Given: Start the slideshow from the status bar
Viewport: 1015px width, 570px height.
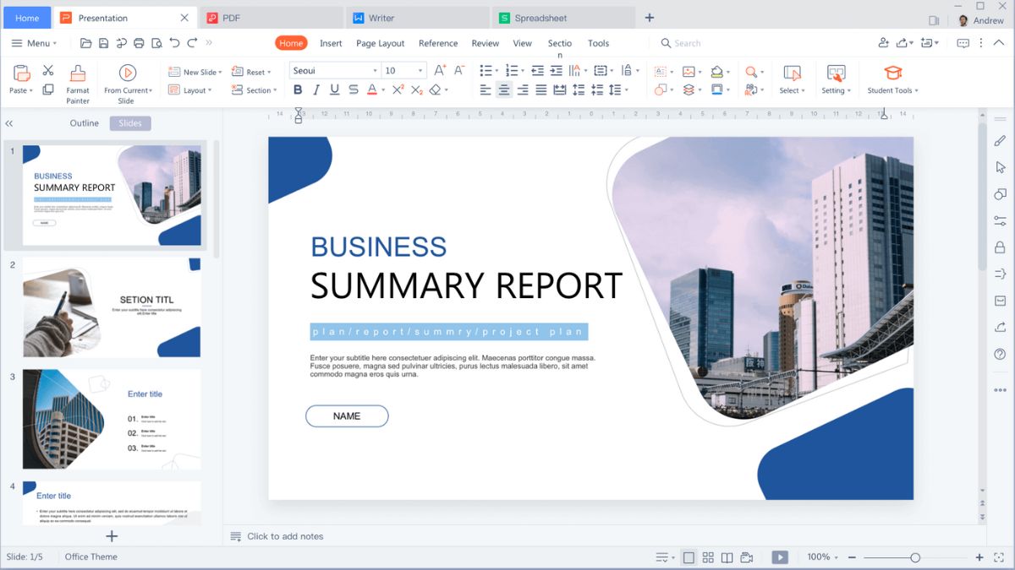Looking at the screenshot, I should (778, 556).
